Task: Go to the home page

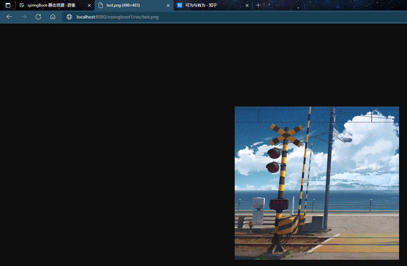Action: [x=53, y=17]
